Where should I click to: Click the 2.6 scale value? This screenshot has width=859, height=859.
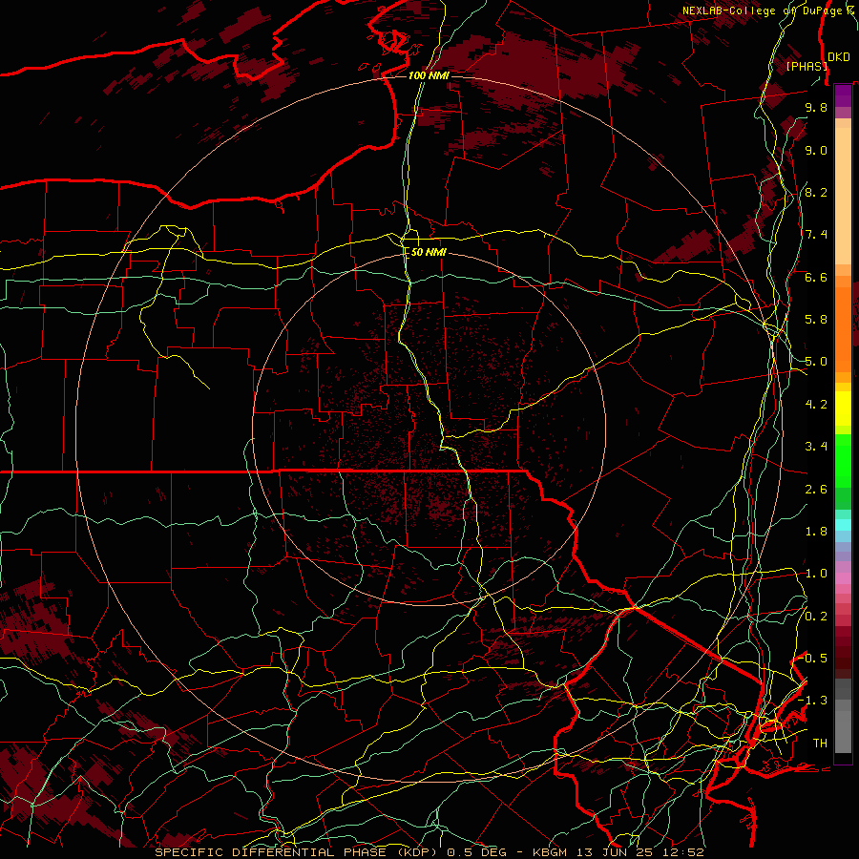pyautogui.click(x=816, y=489)
